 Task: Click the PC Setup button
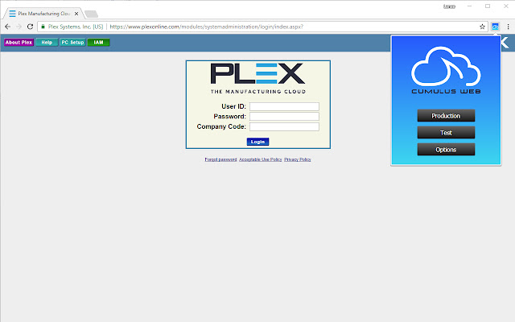[x=72, y=43]
